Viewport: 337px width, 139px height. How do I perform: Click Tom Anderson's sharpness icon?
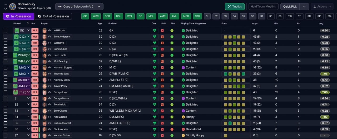click(x=162, y=37)
